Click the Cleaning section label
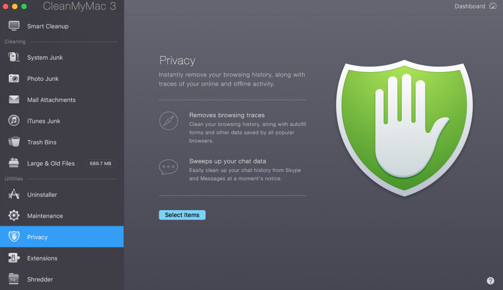503x290 pixels. tap(15, 42)
